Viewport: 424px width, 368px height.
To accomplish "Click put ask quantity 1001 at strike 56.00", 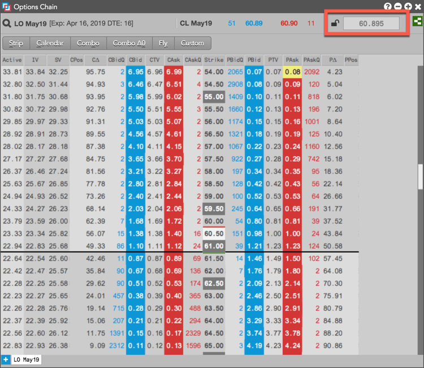I will point(312,122).
